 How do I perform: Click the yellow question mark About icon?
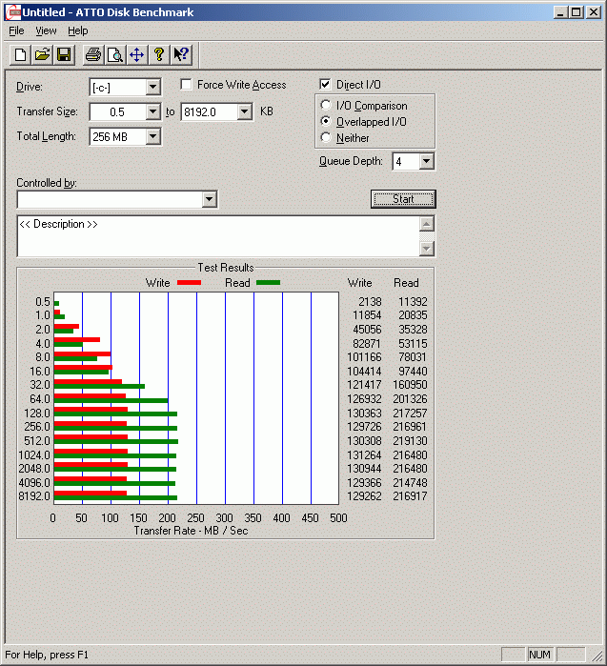pyautogui.click(x=159, y=55)
